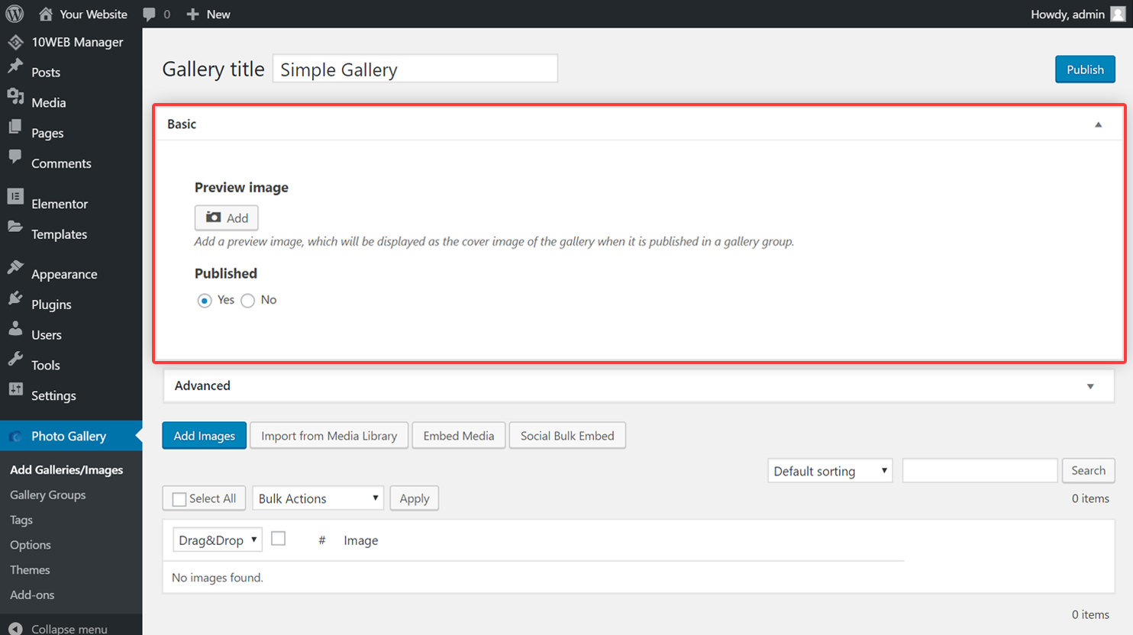
Task: Click the plus icon beside New
Action: point(192,14)
